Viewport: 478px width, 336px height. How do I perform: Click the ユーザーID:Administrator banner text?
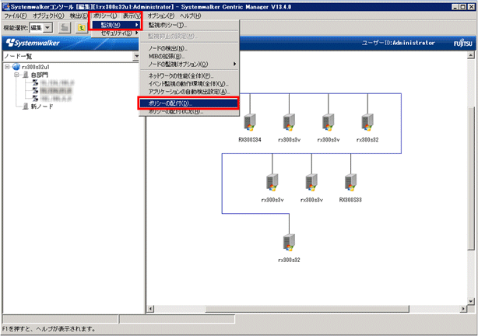click(x=398, y=43)
